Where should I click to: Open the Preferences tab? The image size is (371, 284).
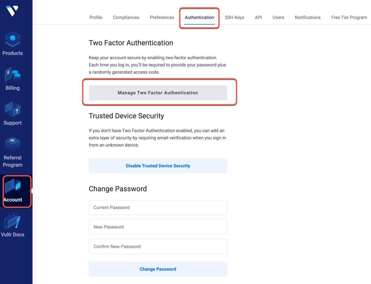tap(162, 17)
